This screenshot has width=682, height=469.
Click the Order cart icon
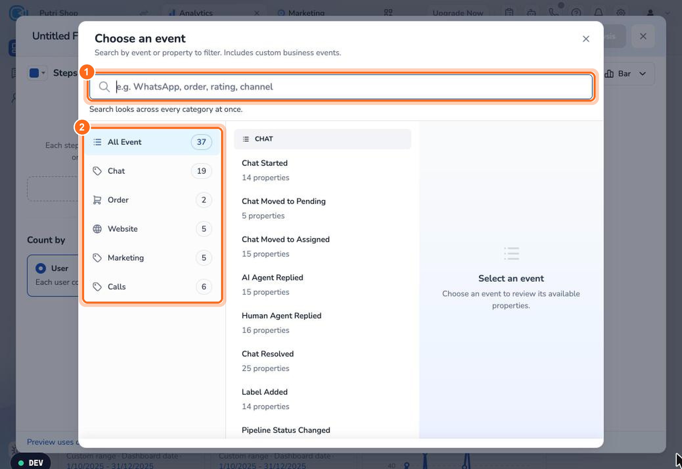pyautogui.click(x=97, y=200)
